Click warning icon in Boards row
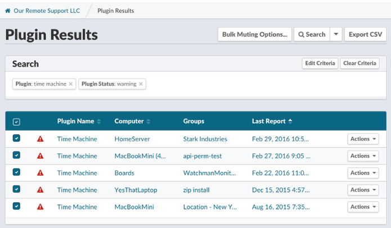The height and width of the screenshot is (228, 391). point(40,173)
